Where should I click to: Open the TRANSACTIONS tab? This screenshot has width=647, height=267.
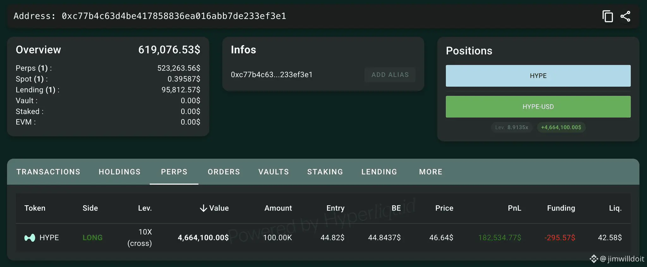coord(48,172)
